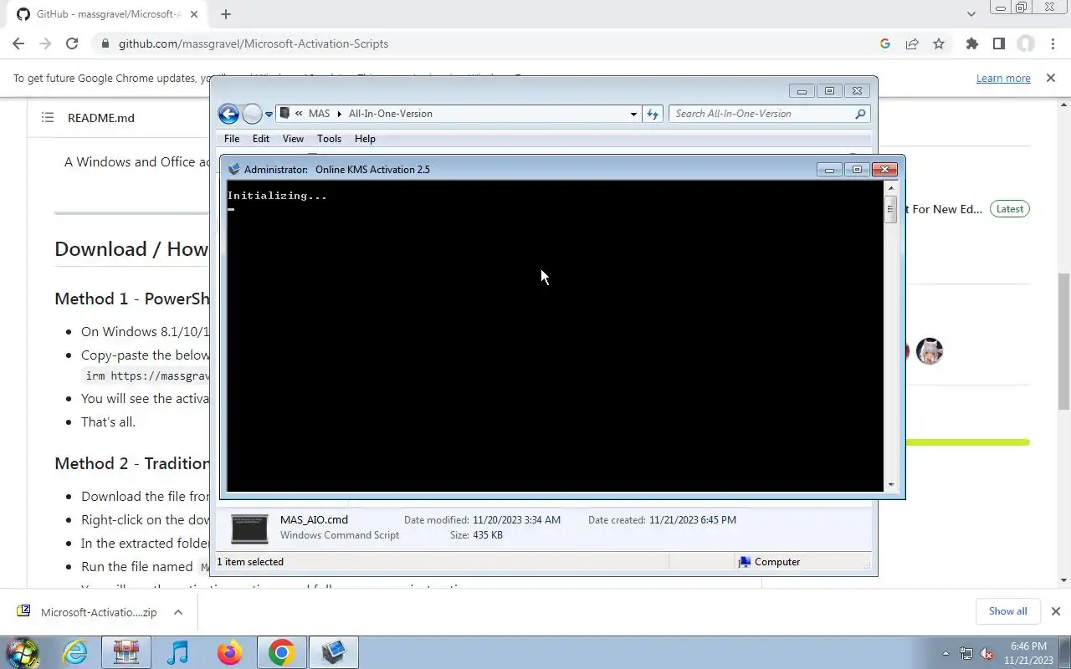Screen dimensions: 1071x669
Task: Click the Date created value 11/21/2023 6:45 PM
Action: tap(693, 520)
